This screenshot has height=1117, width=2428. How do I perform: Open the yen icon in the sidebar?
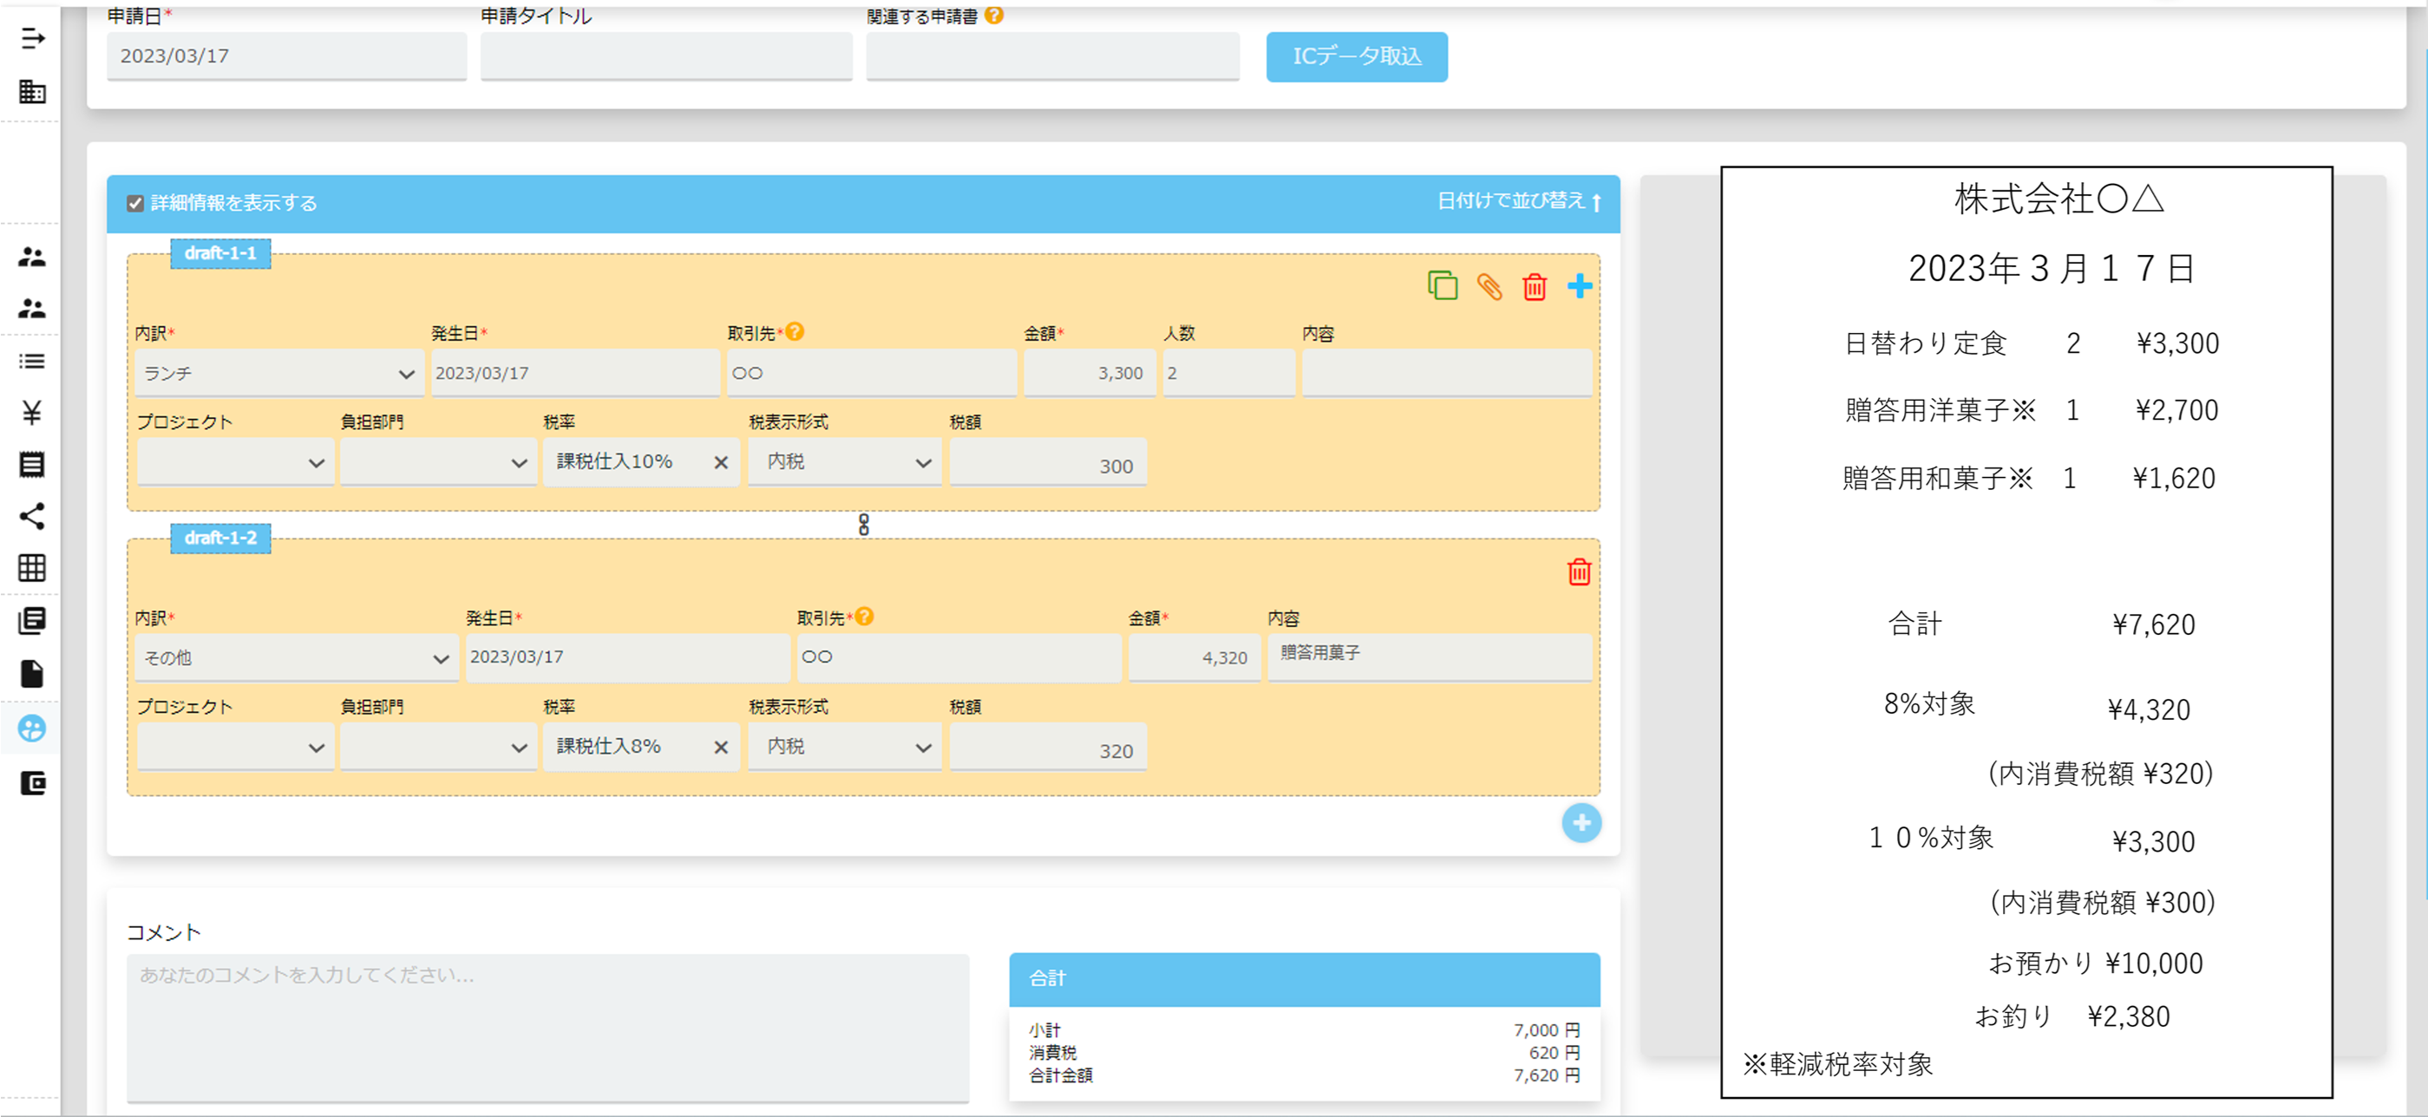click(x=32, y=412)
